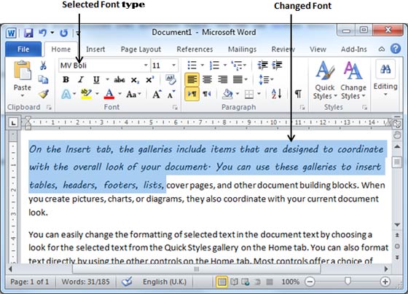This screenshot has height=294, width=408.
Task: Click the Copy icon in Clipboard group
Action: pyautogui.click(x=43, y=79)
